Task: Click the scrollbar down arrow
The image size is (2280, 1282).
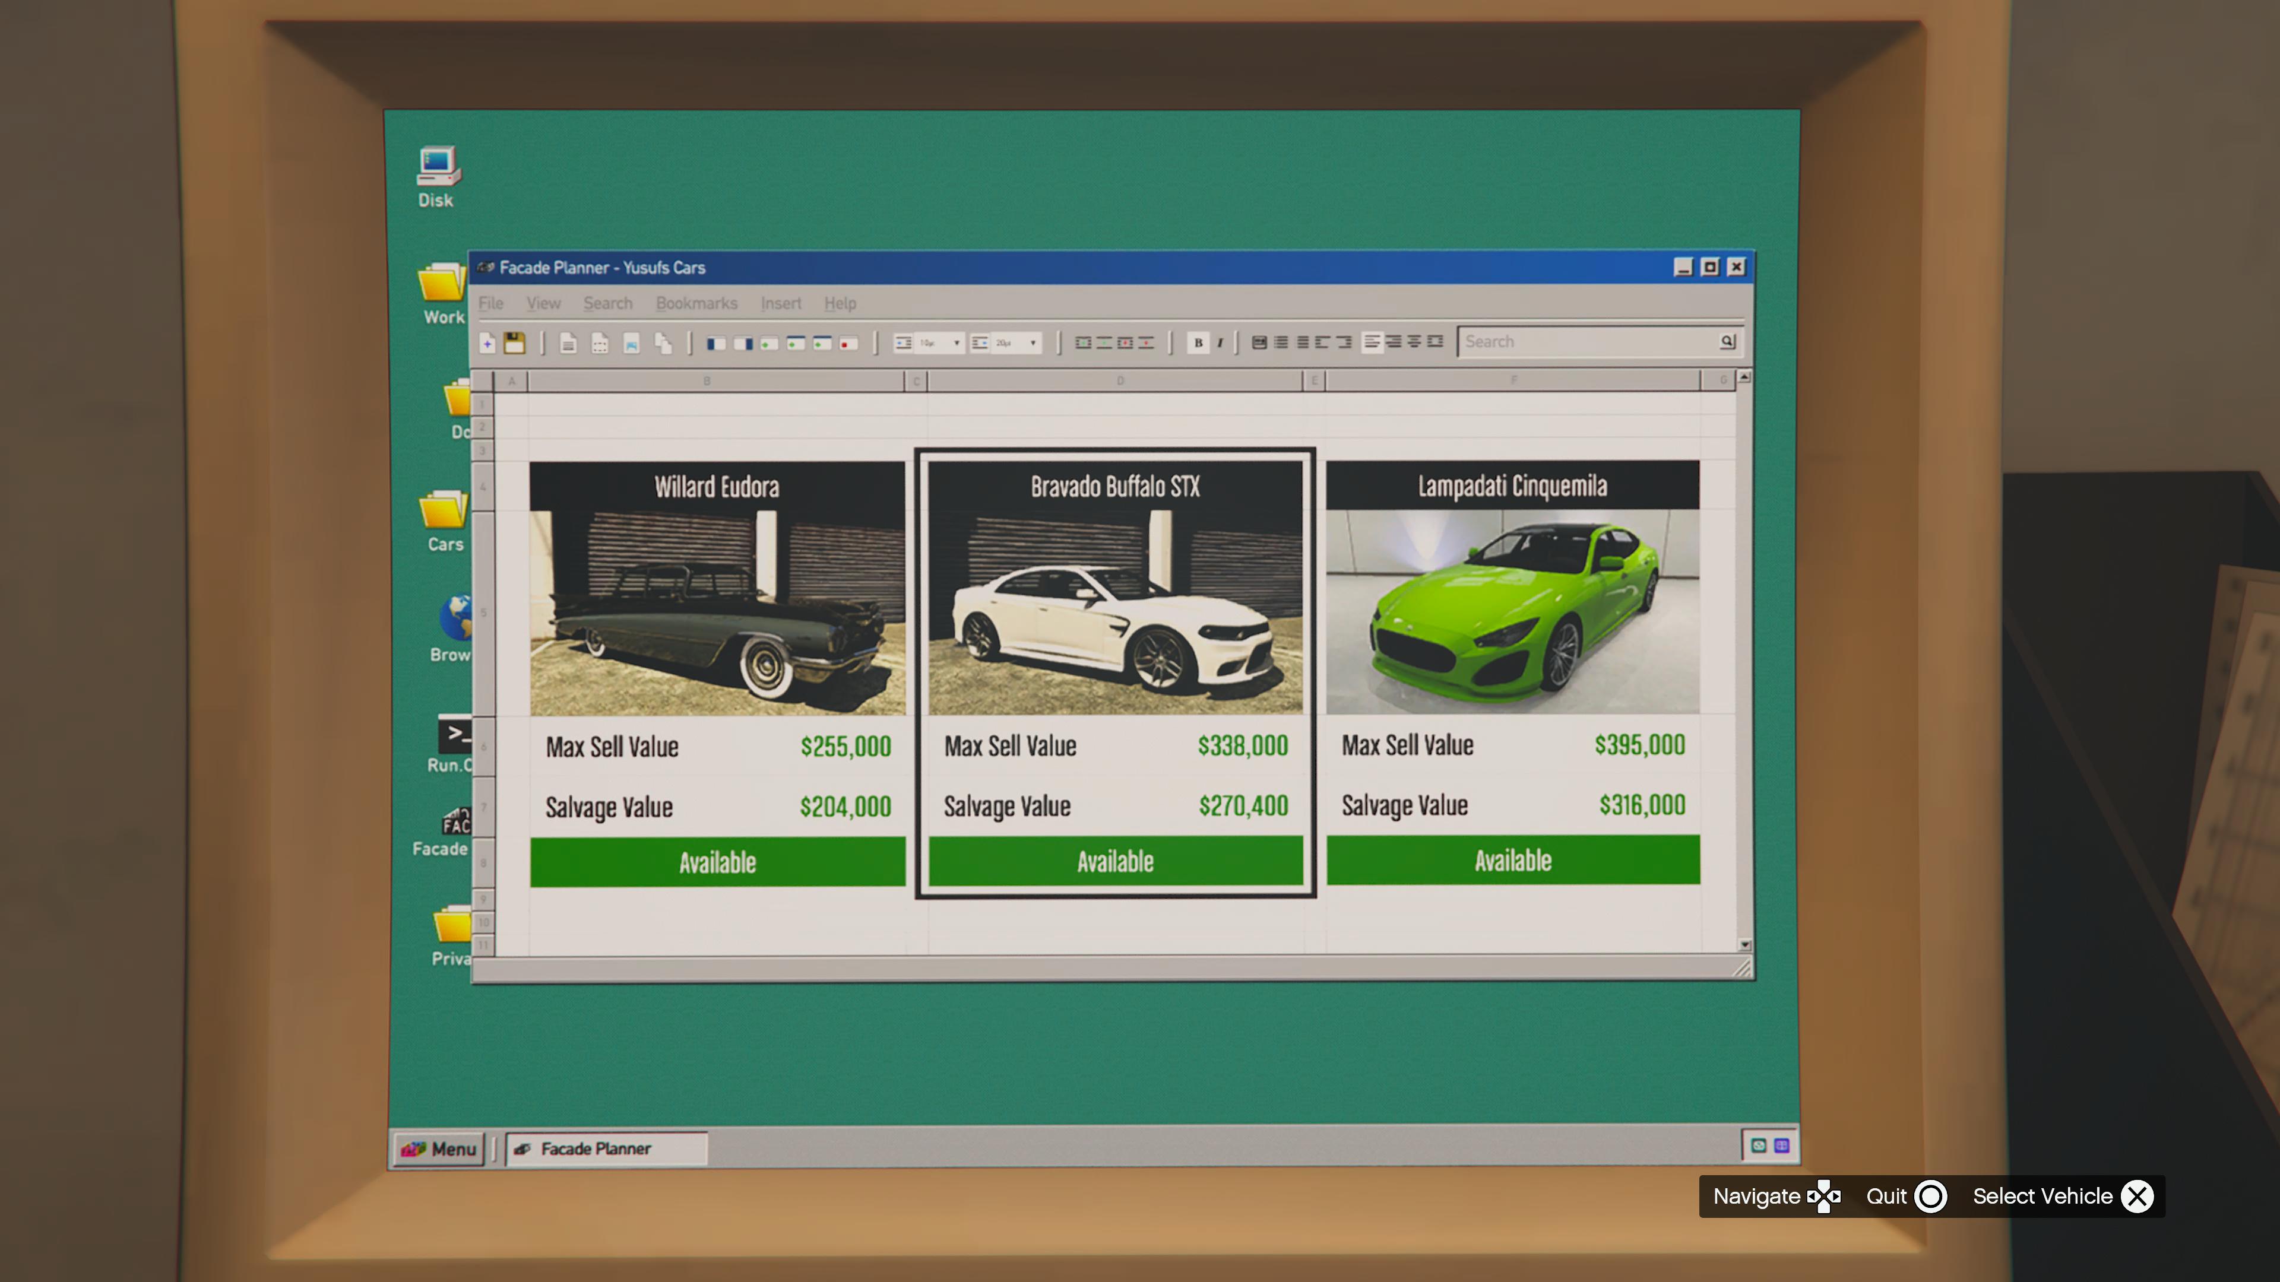Action: pos(1744,945)
